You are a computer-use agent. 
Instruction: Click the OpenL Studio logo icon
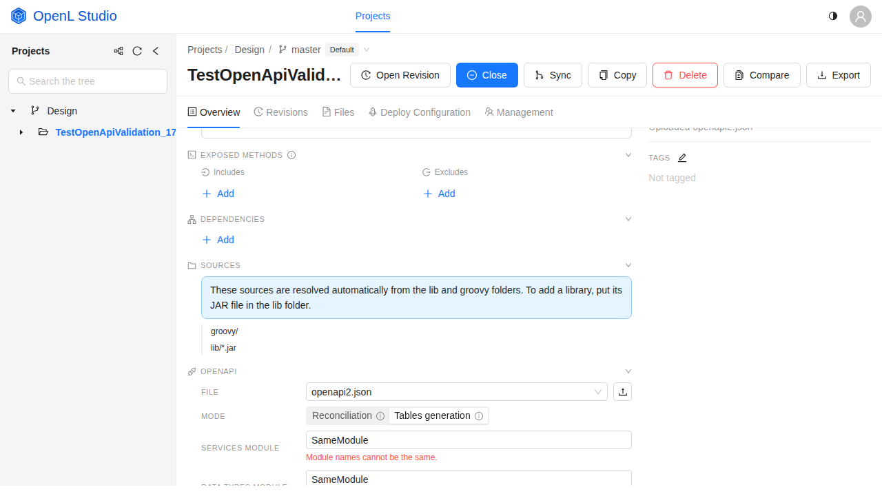click(19, 16)
